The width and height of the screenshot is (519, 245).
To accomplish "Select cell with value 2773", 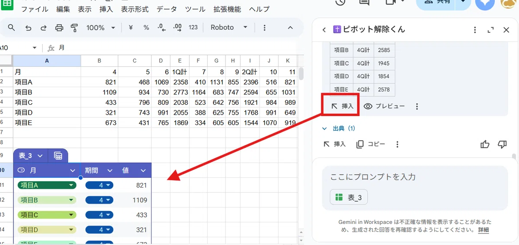I will pyautogui.click(x=179, y=92).
